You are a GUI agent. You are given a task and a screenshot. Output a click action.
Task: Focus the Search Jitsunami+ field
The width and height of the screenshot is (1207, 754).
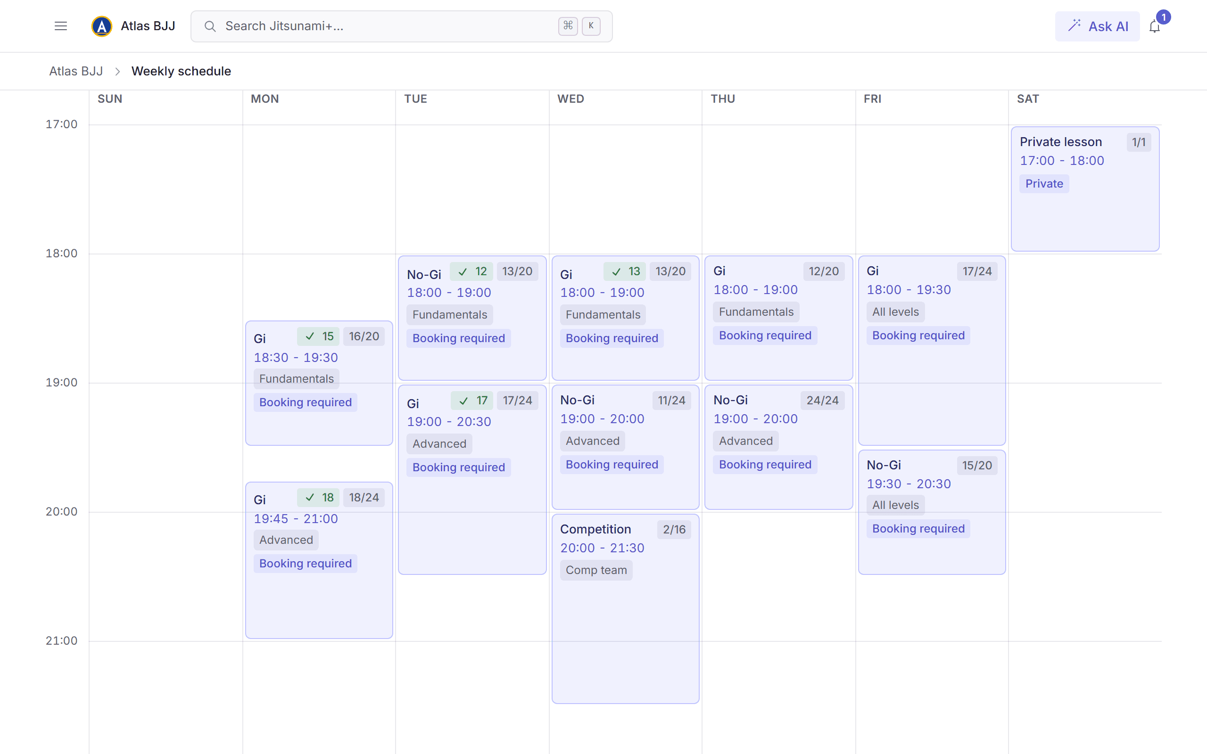point(402,26)
